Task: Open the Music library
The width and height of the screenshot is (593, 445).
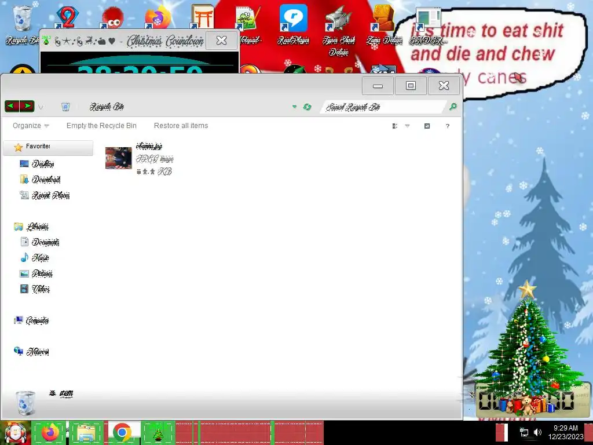Action: tap(35, 258)
